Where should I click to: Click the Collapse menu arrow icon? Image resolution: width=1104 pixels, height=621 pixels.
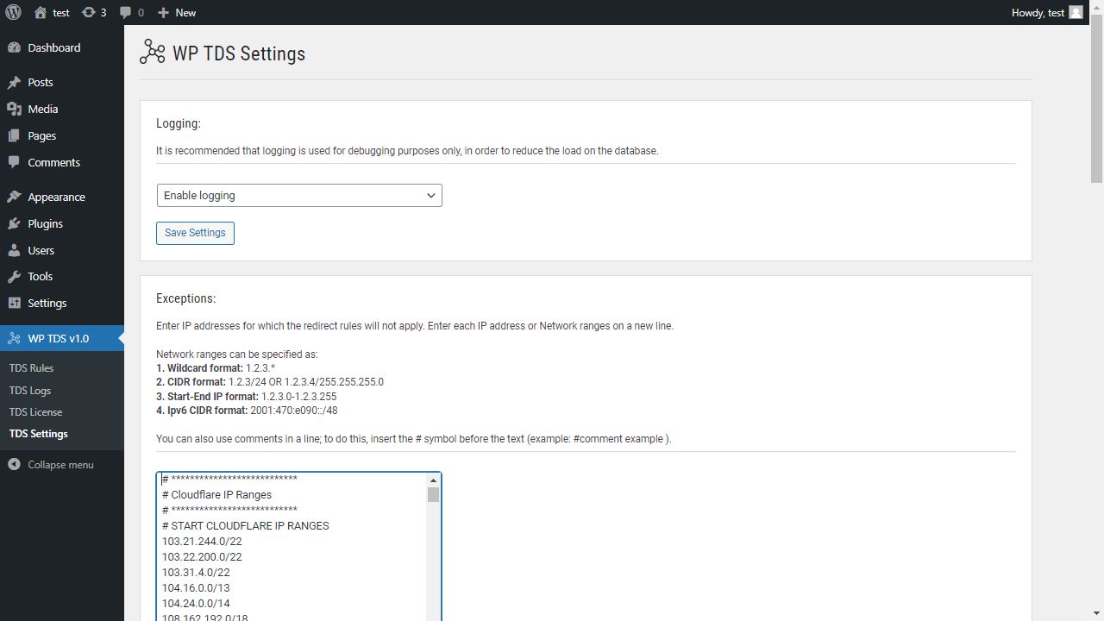pos(14,465)
